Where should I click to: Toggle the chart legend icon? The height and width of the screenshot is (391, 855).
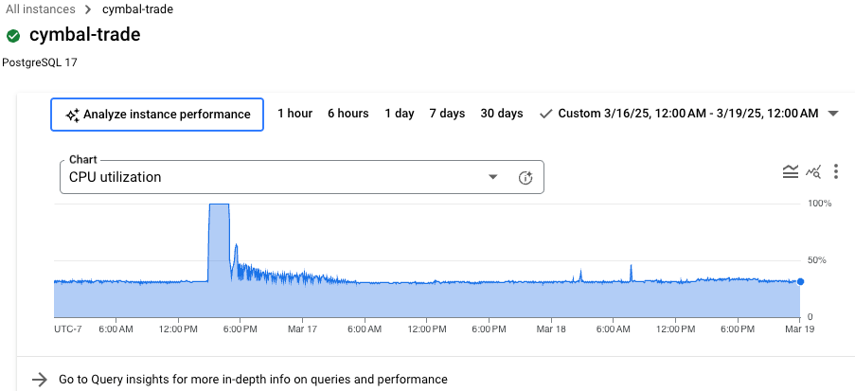(791, 171)
